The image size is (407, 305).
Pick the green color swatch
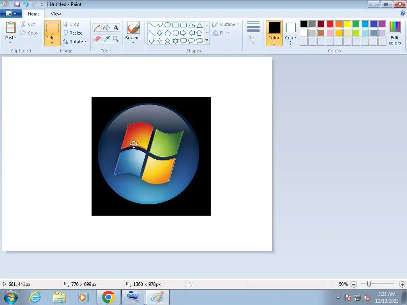[x=356, y=24]
